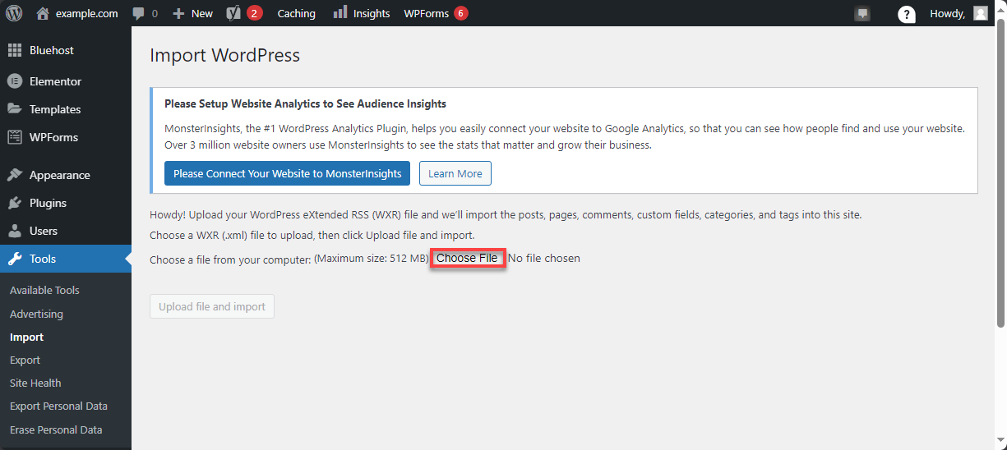This screenshot has width=1007, height=450.
Task: Click the WPForms red badge count 6
Action: (x=460, y=13)
